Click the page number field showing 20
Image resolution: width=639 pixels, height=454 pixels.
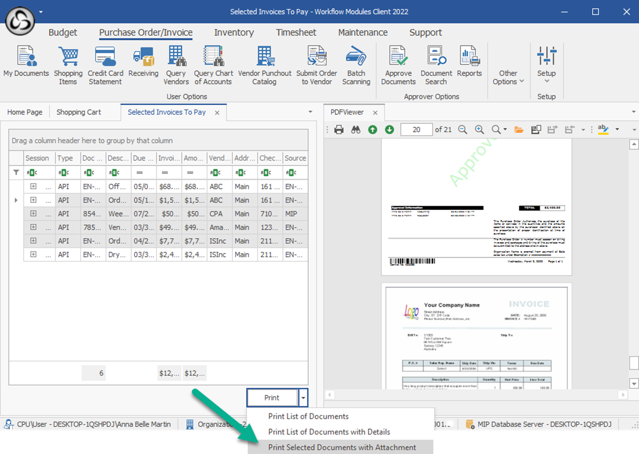click(x=416, y=130)
